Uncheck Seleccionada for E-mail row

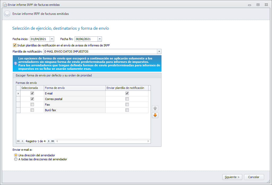32,93
